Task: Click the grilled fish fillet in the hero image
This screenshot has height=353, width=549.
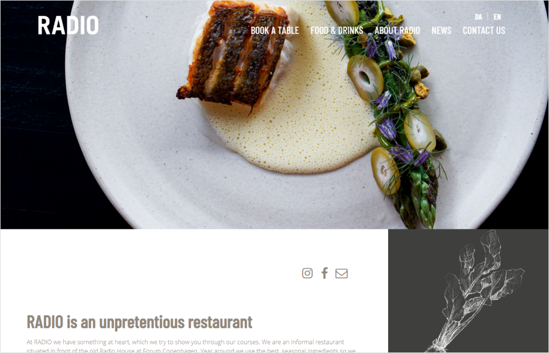Action: click(x=234, y=53)
